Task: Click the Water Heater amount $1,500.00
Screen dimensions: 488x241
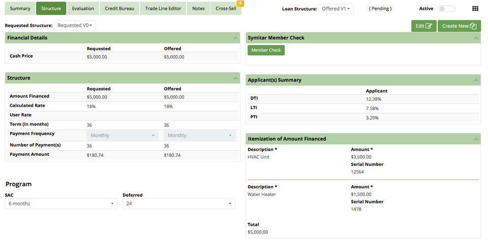Action: [361, 194]
